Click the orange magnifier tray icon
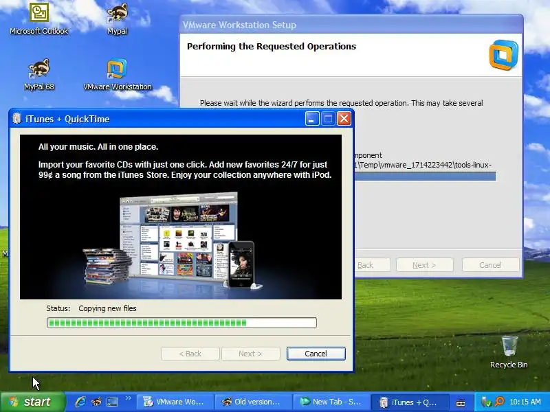The width and height of the screenshot is (550, 412). (x=499, y=402)
